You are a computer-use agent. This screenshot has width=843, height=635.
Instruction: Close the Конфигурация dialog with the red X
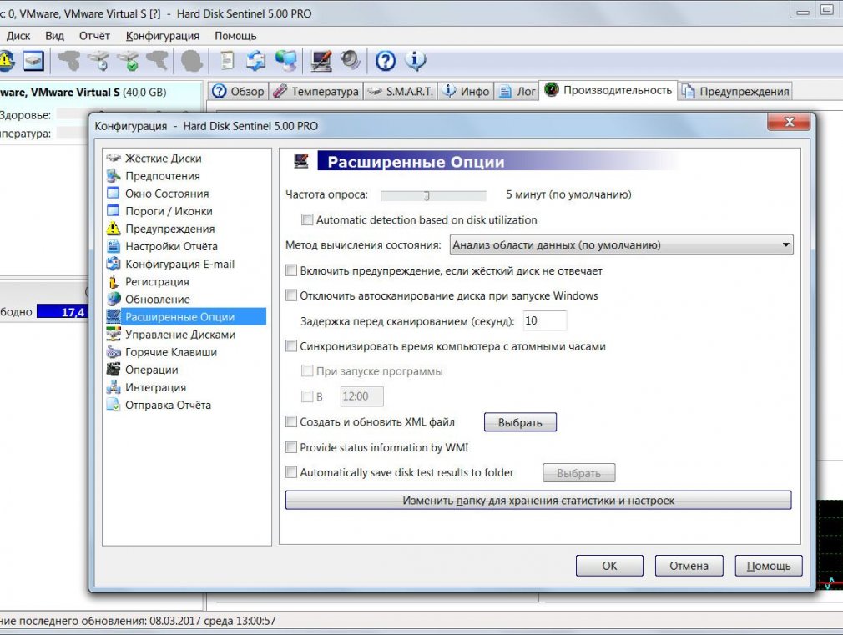tap(789, 122)
